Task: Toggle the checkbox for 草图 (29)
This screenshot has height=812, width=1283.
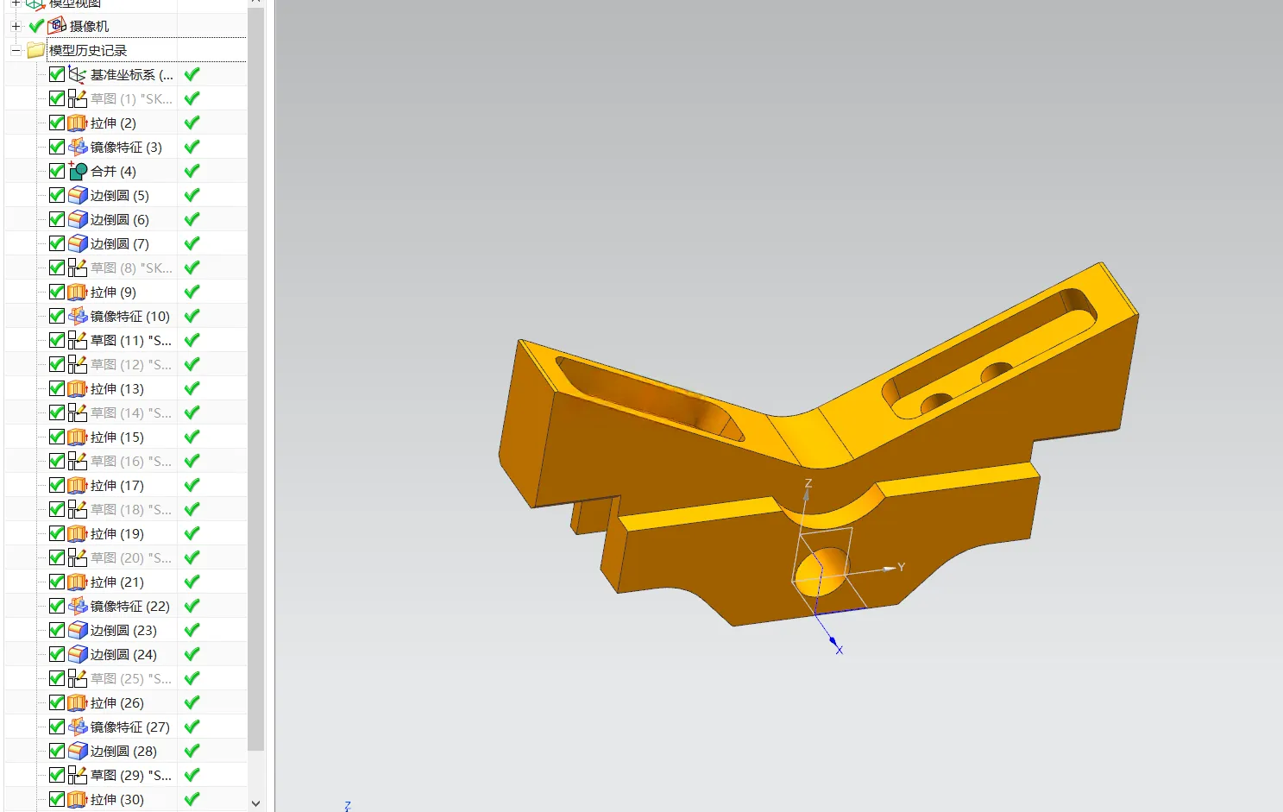Action: (x=57, y=776)
